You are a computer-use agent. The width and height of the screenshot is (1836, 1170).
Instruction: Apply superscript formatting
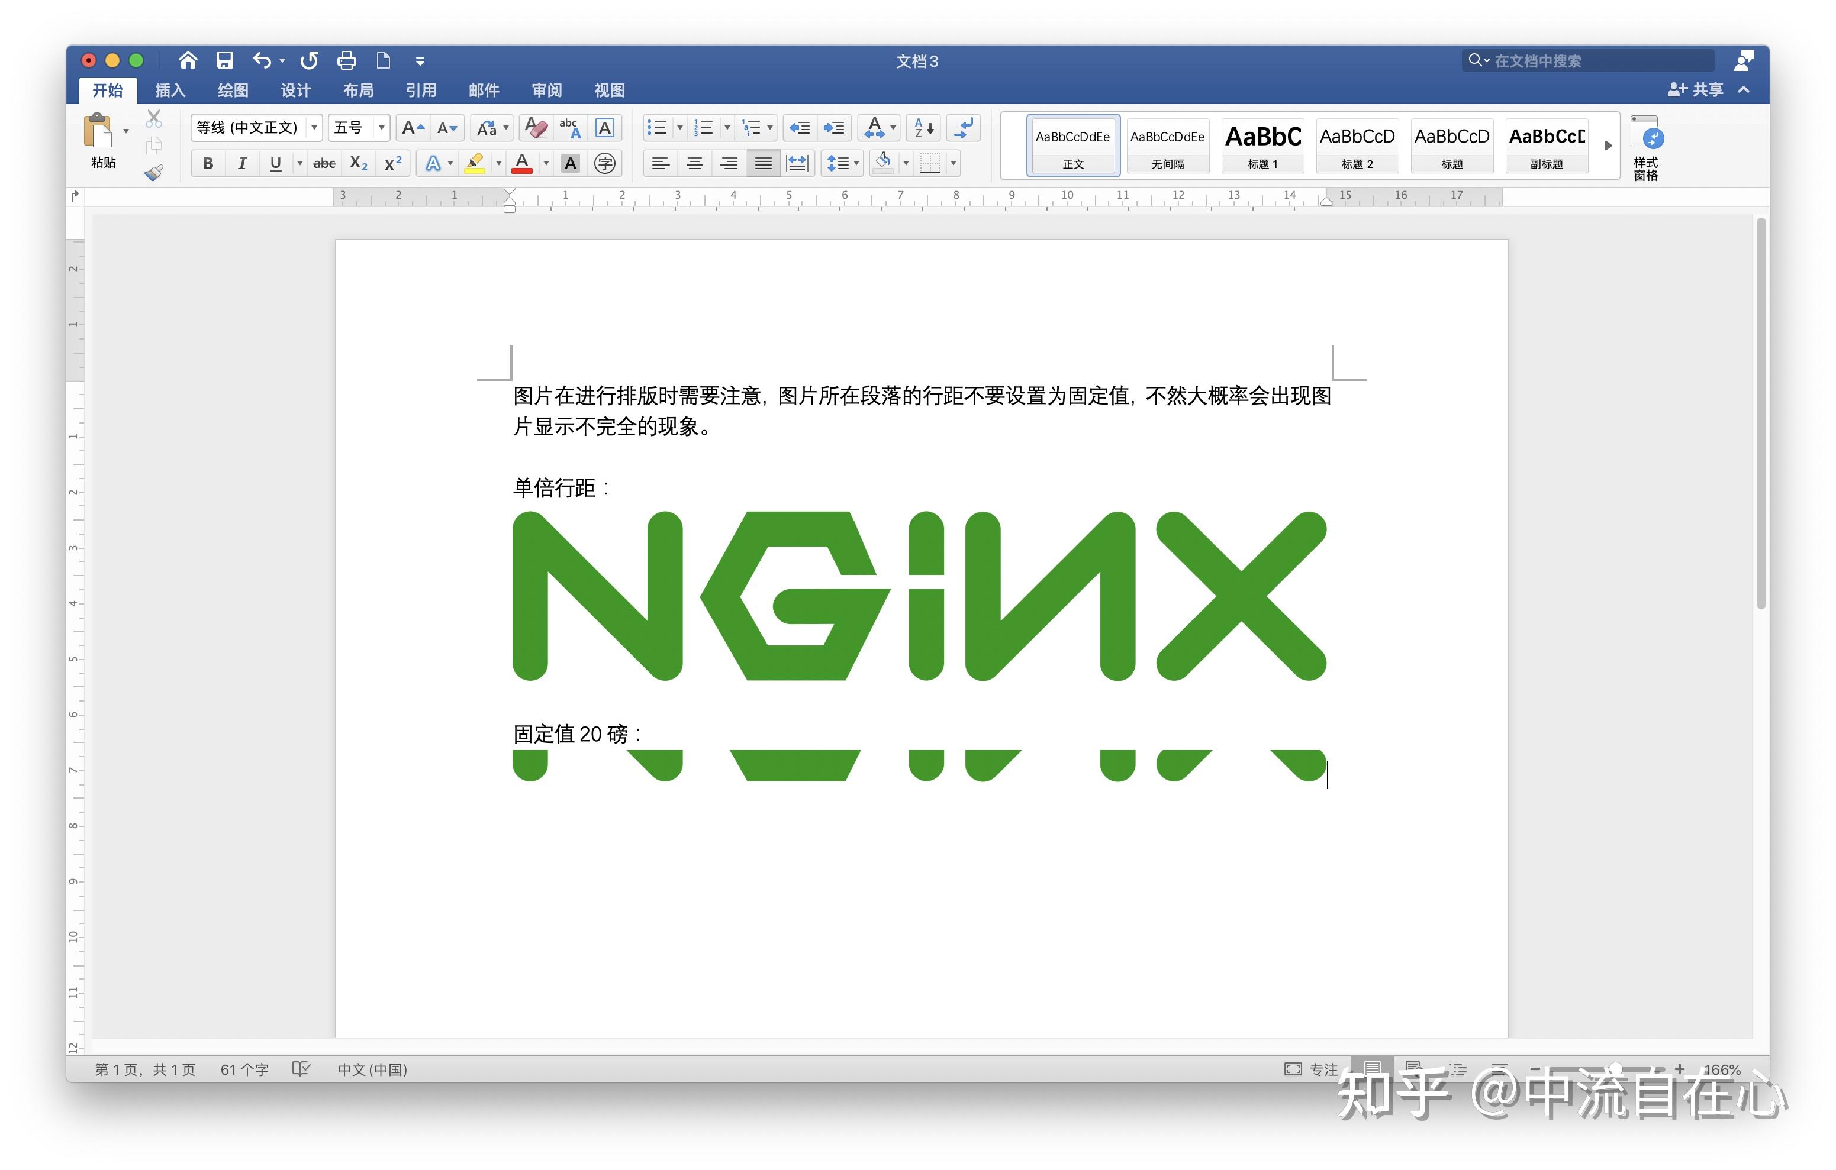(x=392, y=163)
